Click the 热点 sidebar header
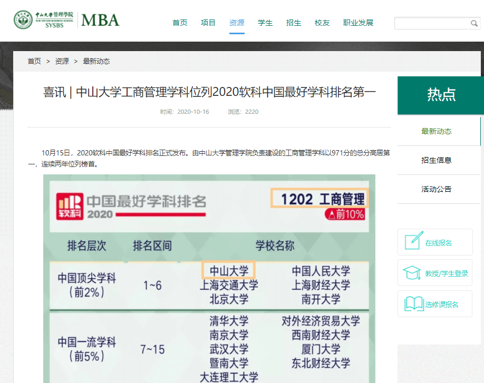The image size is (484, 383). point(441,95)
